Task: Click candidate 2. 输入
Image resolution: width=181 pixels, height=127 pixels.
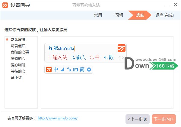Action: point(78,57)
